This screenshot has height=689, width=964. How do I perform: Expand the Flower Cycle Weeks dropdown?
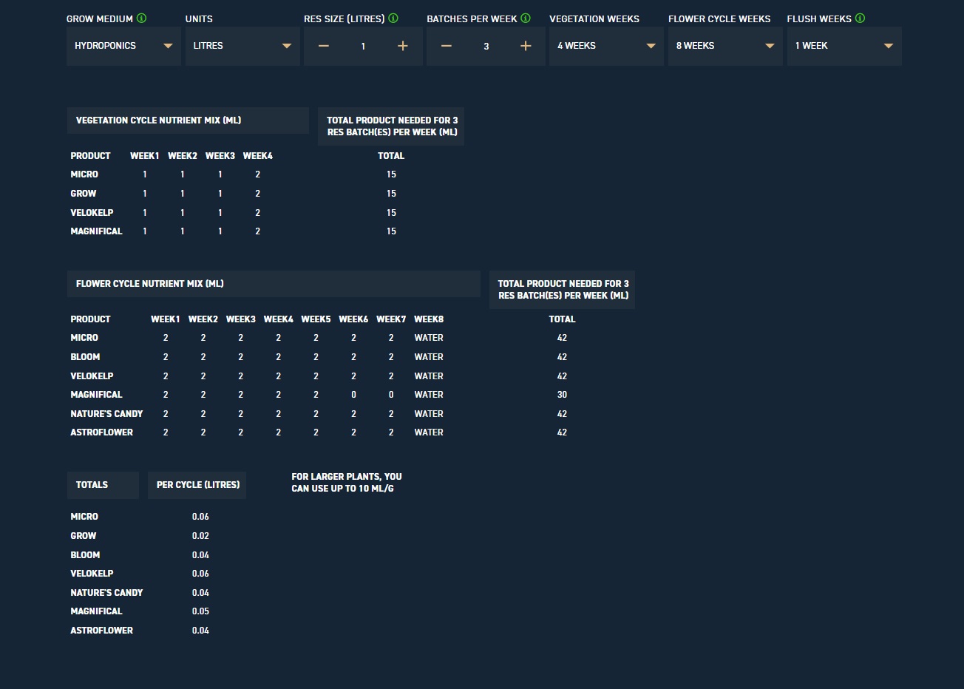725,46
